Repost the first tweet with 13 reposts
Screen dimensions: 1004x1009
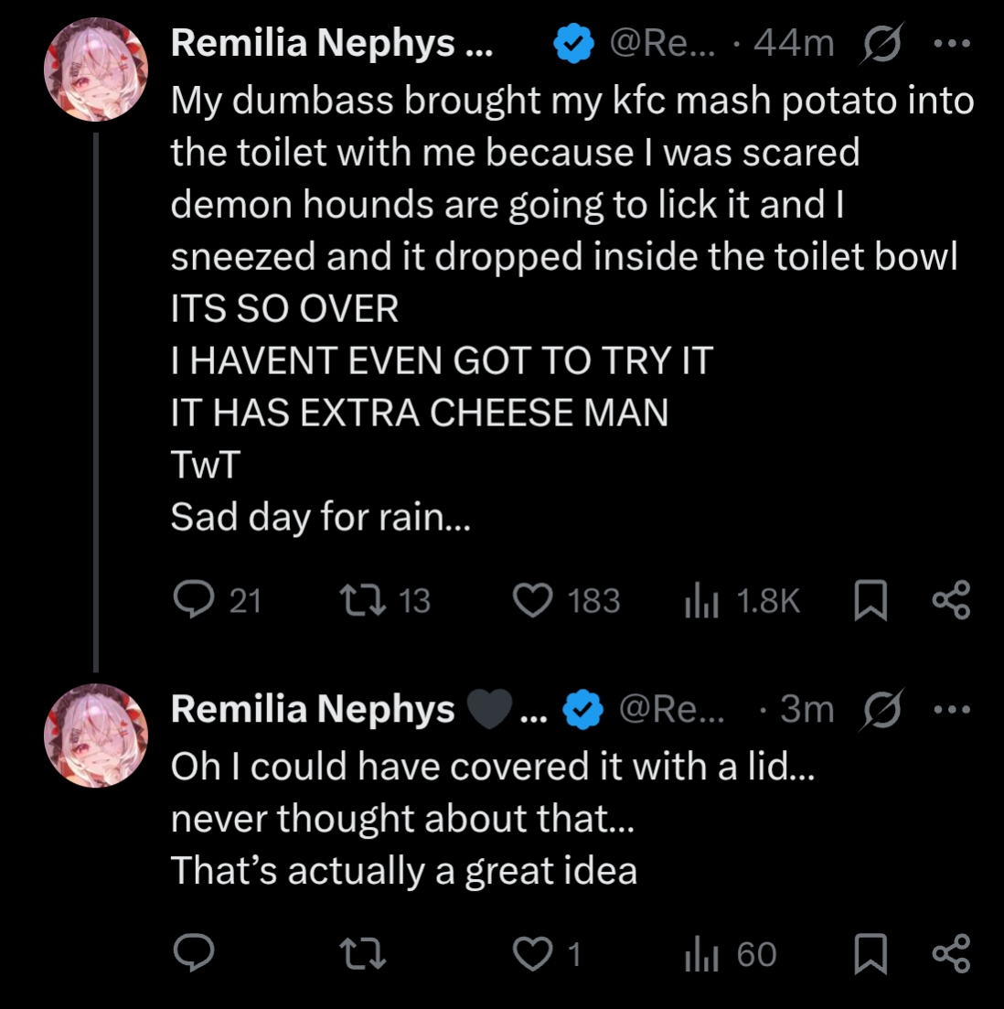click(361, 601)
